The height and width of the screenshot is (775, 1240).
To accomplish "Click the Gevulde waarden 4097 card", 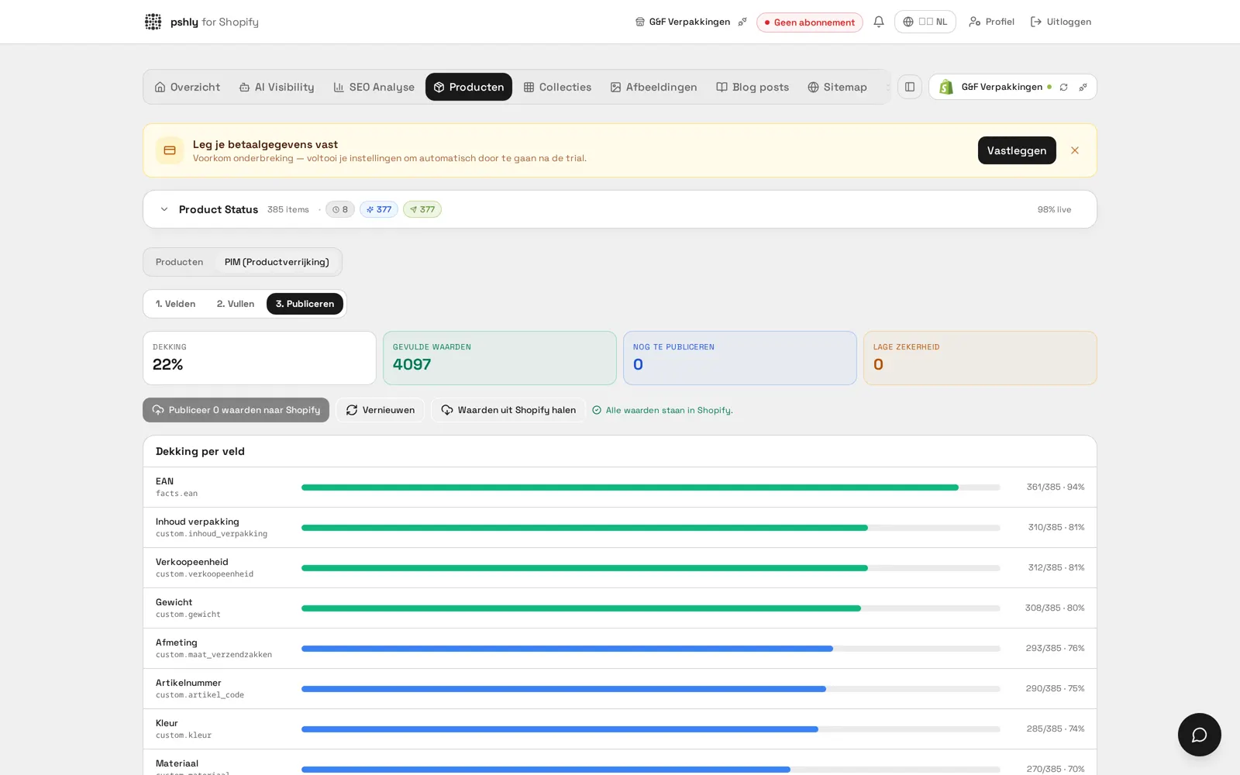I will coord(500,358).
